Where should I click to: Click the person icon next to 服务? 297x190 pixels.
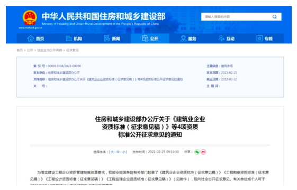click(183, 39)
